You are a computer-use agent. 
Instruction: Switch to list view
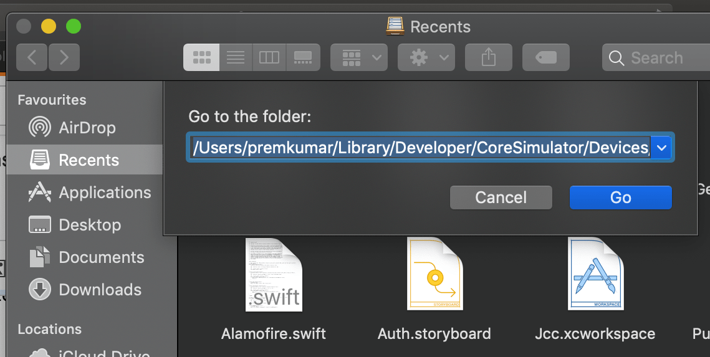tap(236, 57)
